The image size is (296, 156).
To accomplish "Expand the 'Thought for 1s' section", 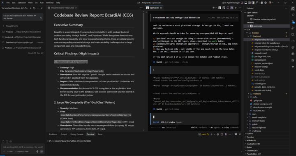I will coord(11,26).
